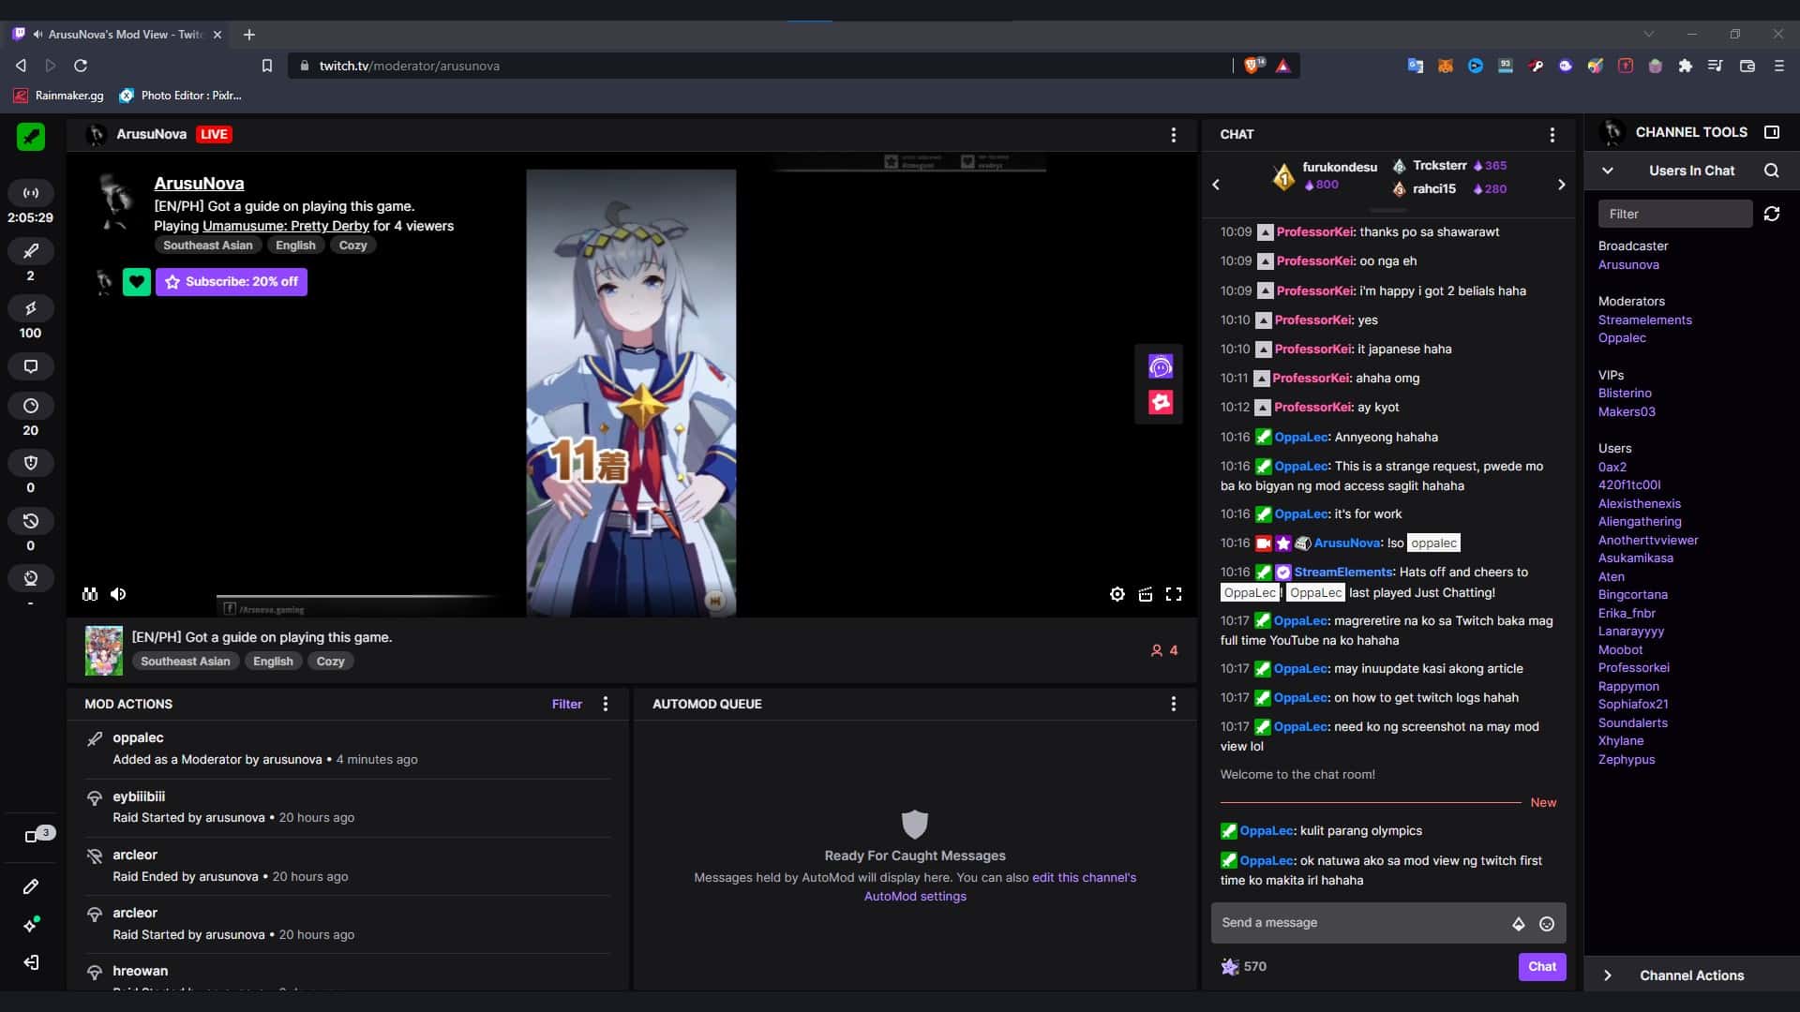Click the Subscribe 20% off button
This screenshot has width=1800, height=1012.
(x=232, y=282)
